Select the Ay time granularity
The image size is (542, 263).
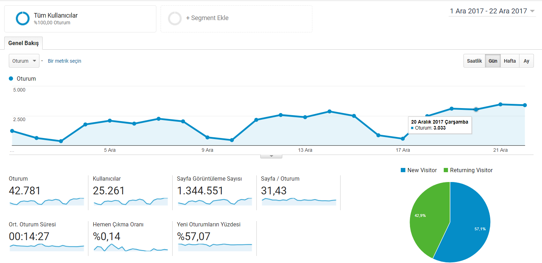(x=527, y=61)
